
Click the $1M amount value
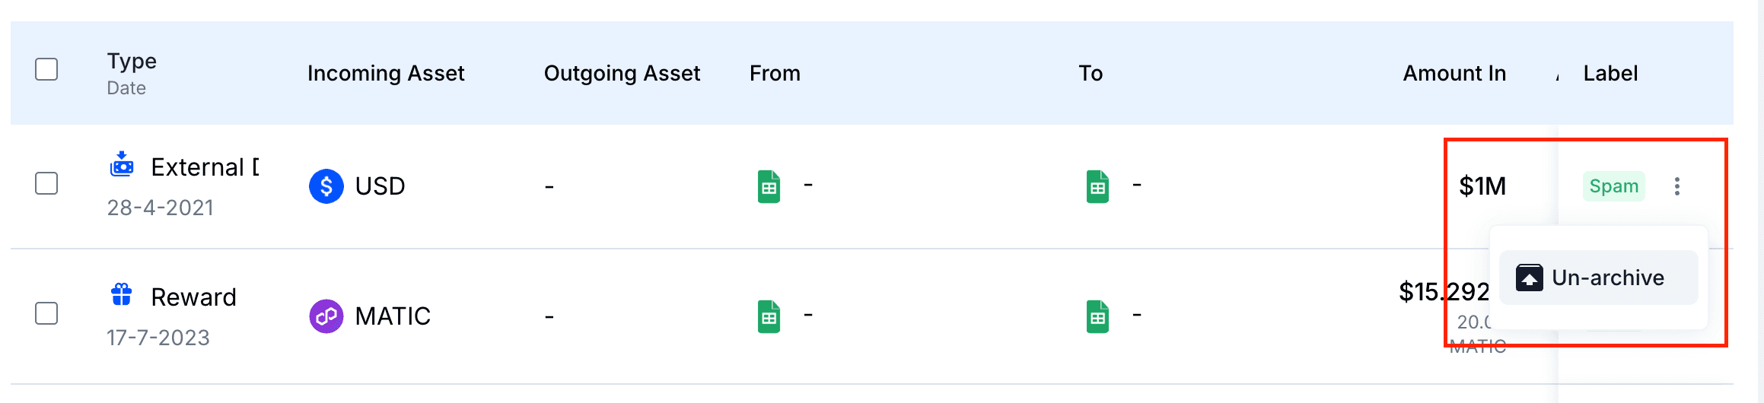[x=1482, y=186]
